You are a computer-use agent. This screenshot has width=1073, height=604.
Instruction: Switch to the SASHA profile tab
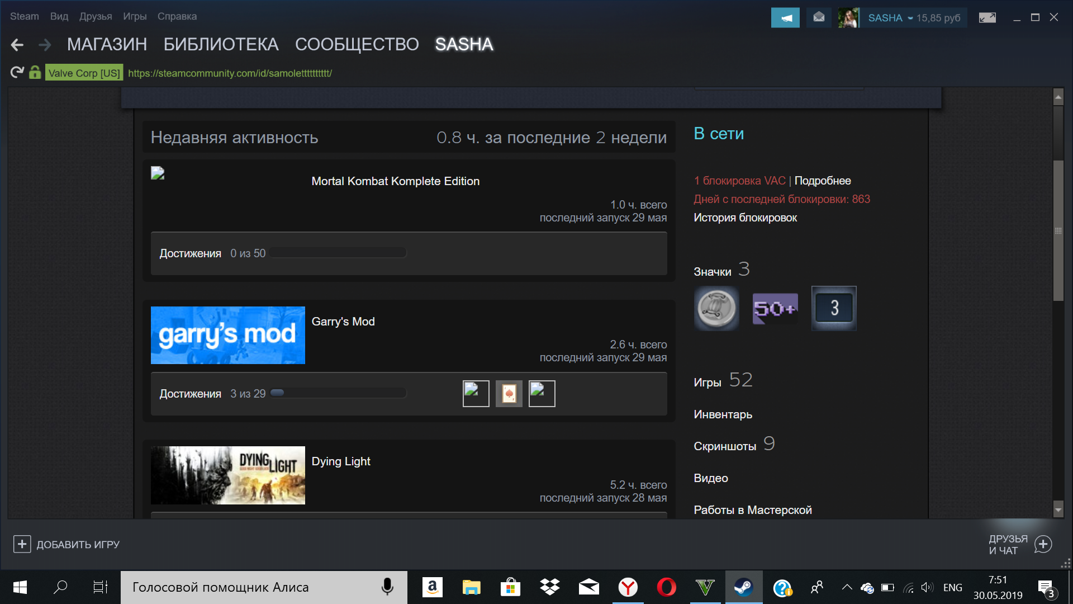tap(464, 44)
